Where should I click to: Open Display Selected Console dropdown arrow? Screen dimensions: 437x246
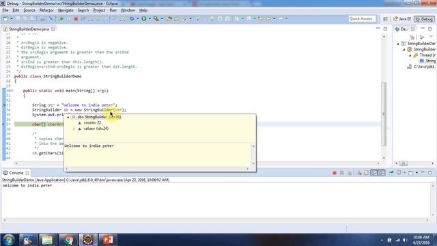pyautogui.click(x=404, y=173)
